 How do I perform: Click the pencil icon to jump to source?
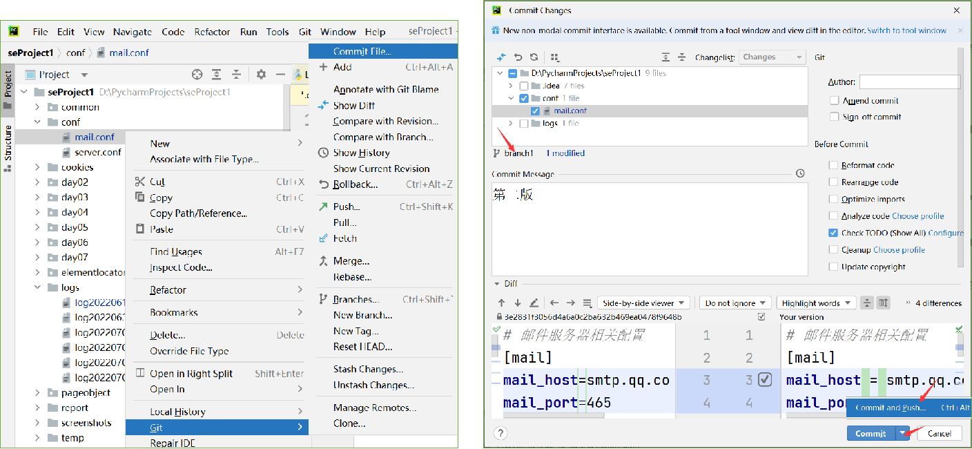[534, 303]
